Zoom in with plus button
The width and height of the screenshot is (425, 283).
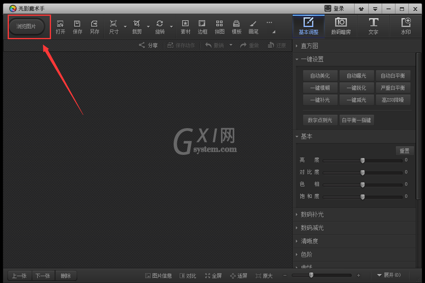[359, 275]
